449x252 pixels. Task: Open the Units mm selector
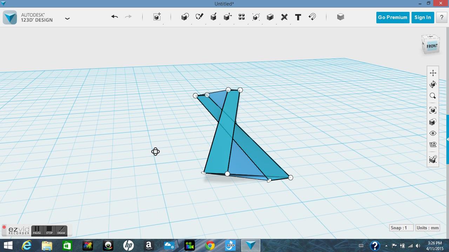pos(427,227)
